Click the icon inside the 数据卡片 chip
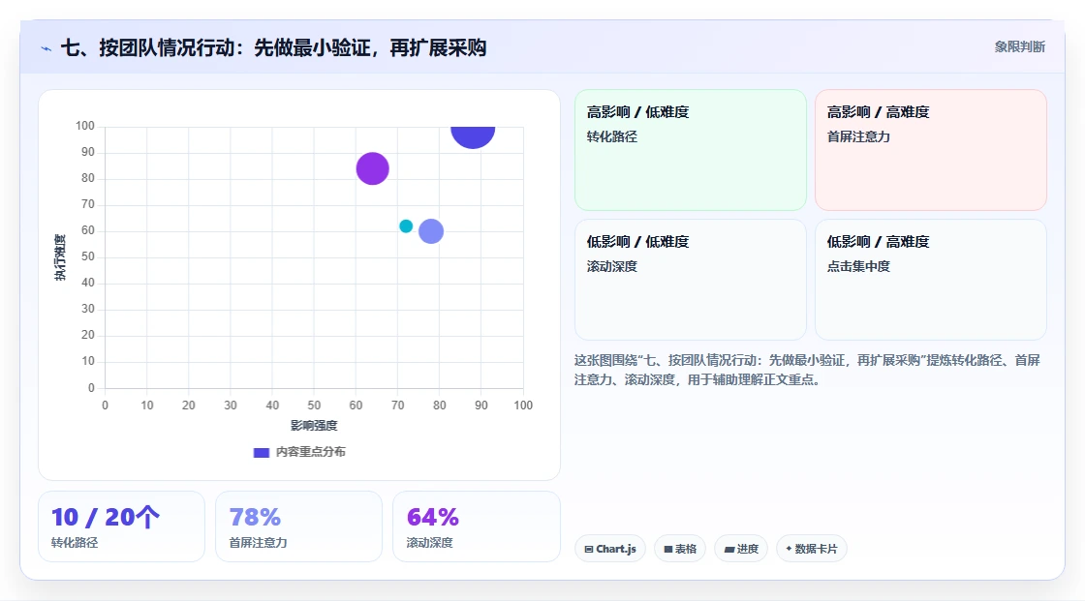The height and width of the screenshot is (601, 1085). (x=789, y=549)
